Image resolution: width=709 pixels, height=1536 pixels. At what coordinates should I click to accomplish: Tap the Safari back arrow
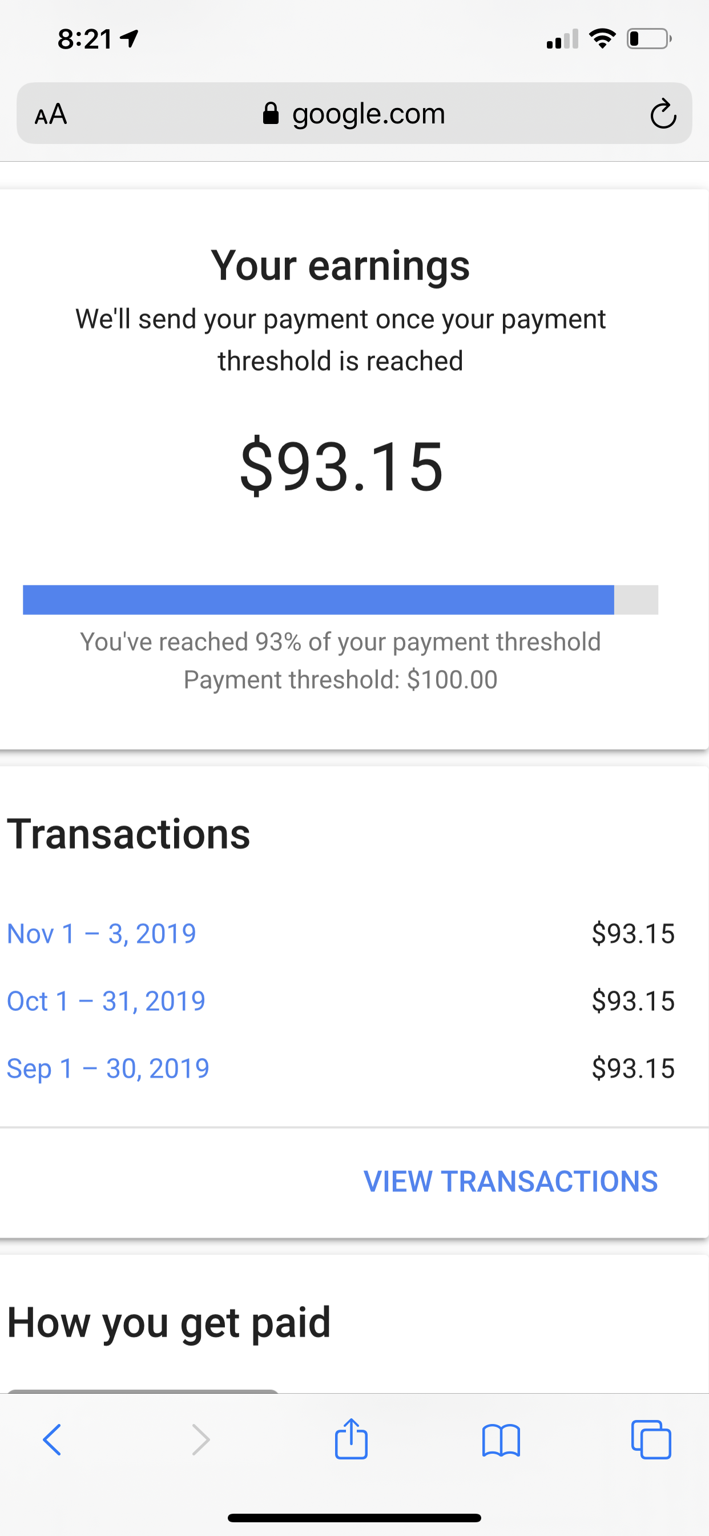pyautogui.click(x=53, y=1440)
